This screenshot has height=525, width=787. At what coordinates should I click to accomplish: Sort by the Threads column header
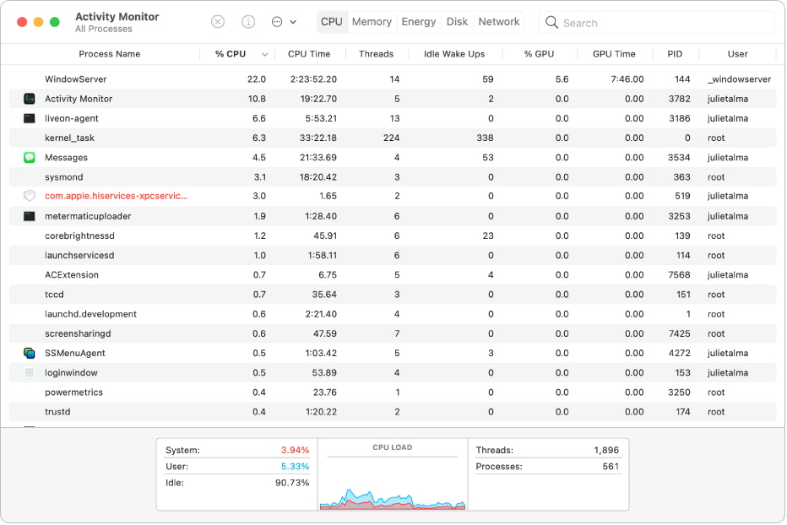pos(377,53)
